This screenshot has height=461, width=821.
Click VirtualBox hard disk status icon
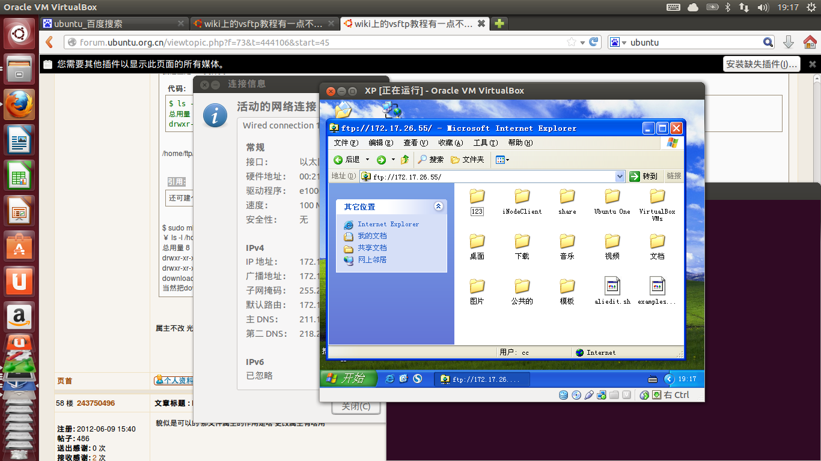[564, 395]
